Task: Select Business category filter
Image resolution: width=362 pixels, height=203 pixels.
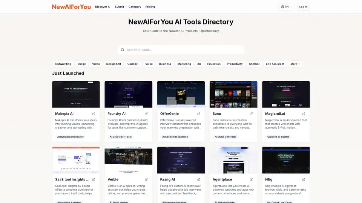Action: (x=165, y=64)
